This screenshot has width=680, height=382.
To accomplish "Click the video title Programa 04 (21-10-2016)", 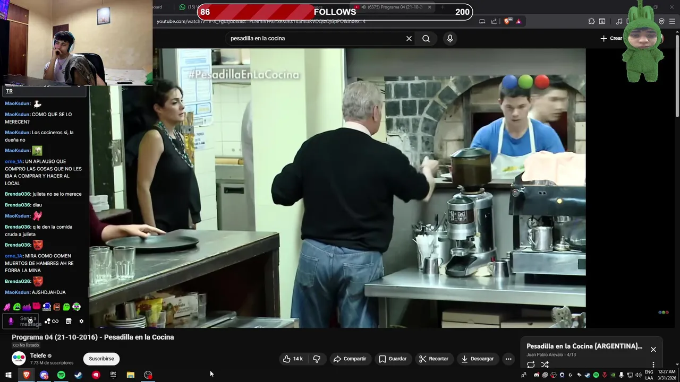I will (x=93, y=337).
